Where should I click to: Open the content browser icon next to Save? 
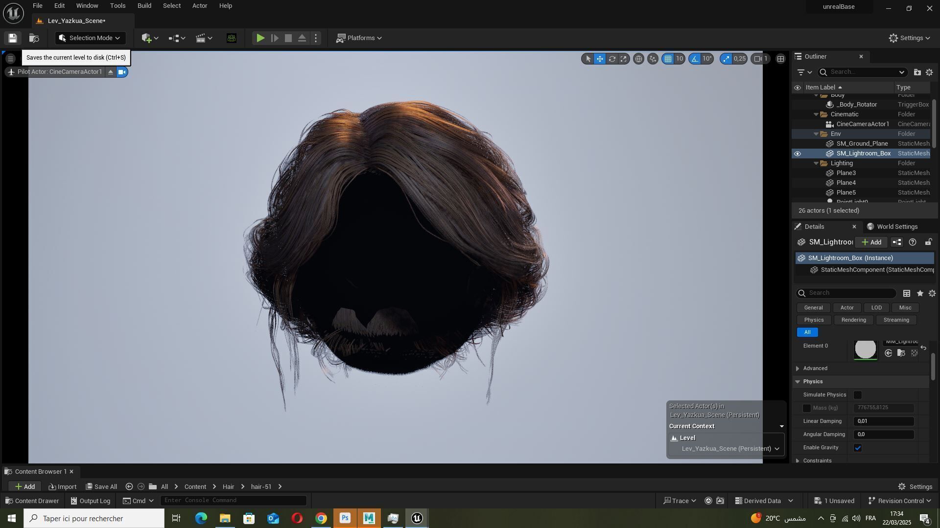coord(34,38)
